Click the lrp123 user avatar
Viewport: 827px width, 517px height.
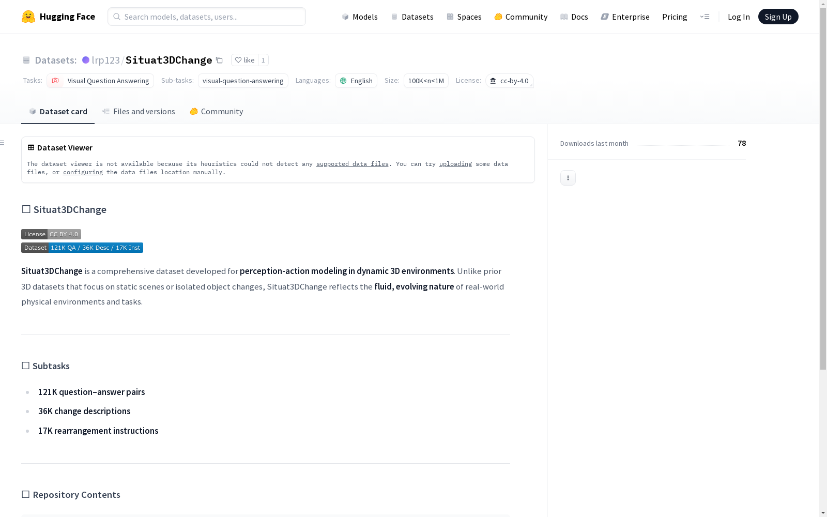pos(86,60)
